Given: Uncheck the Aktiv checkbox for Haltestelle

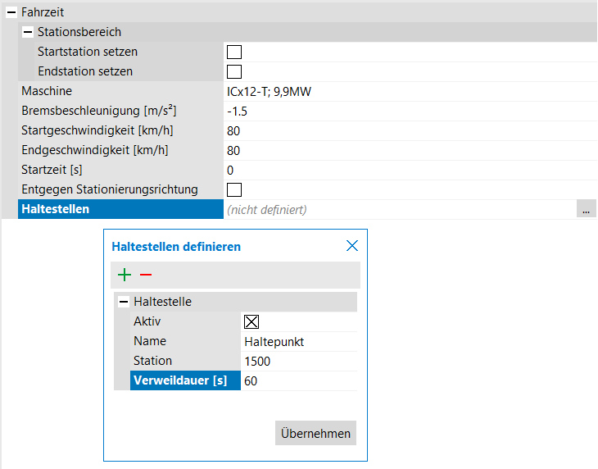Looking at the screenshot, I should click(251, 322).
